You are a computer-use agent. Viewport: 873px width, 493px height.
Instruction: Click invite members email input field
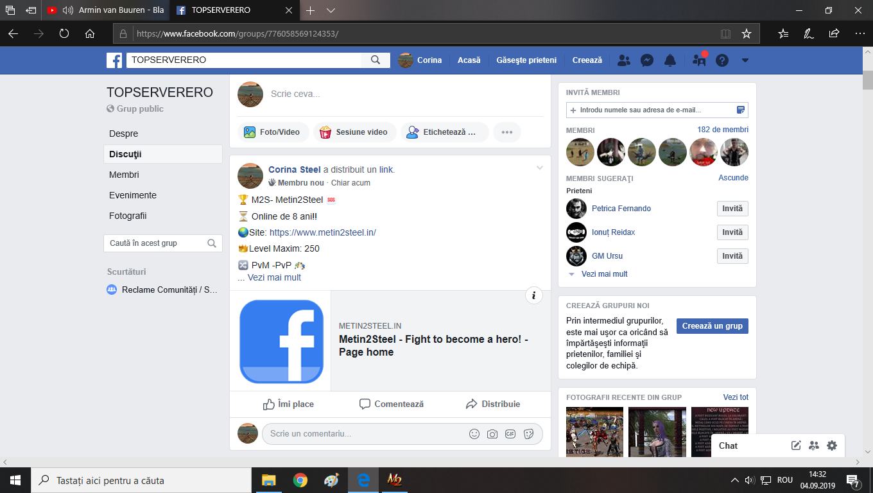pyautogui.click(x=657, y=110)
